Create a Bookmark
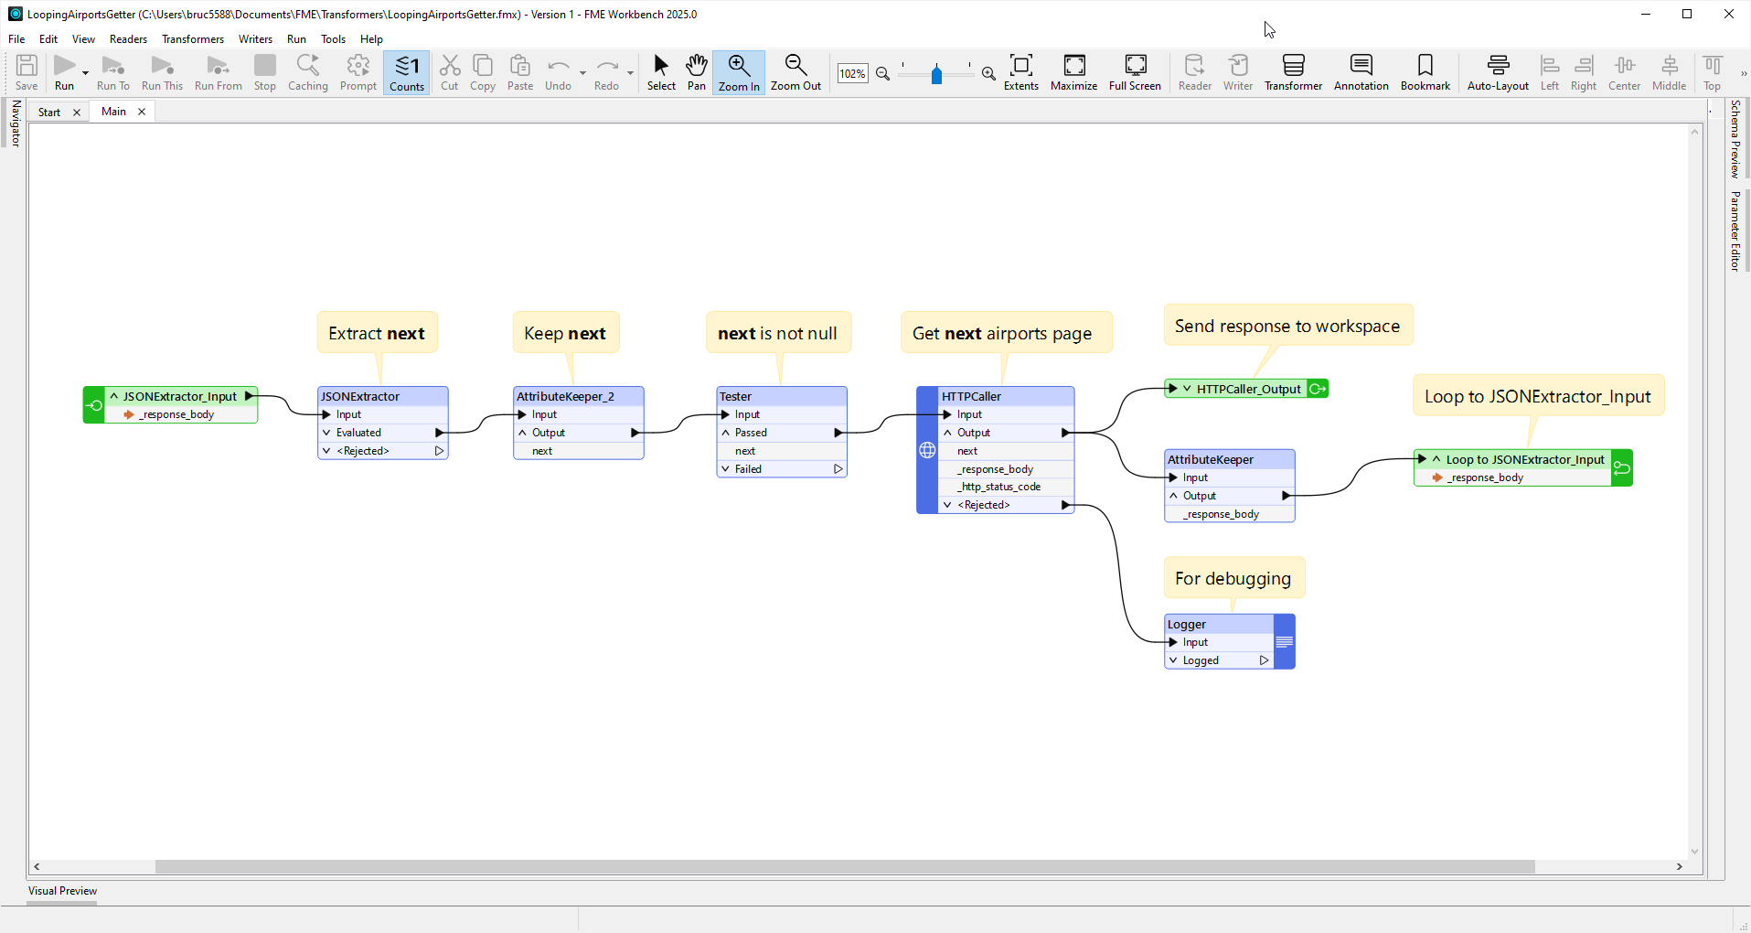The width and height of the screenshot is (1751, 933). (1425, 72)
